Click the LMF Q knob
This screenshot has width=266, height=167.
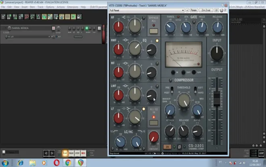click(151, 95)
